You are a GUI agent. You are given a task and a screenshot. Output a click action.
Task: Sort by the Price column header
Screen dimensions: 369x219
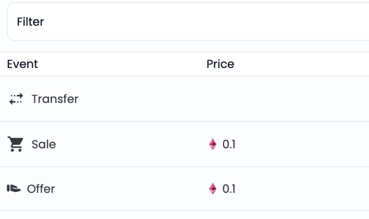(x=220, y=64)
